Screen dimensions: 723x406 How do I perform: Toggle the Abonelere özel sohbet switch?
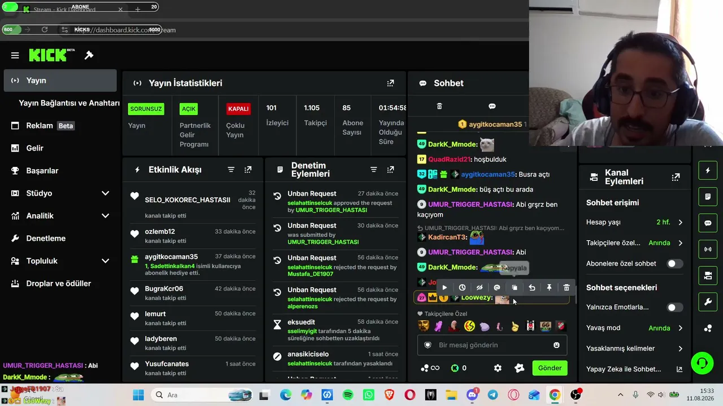click(x=674, y=264)
